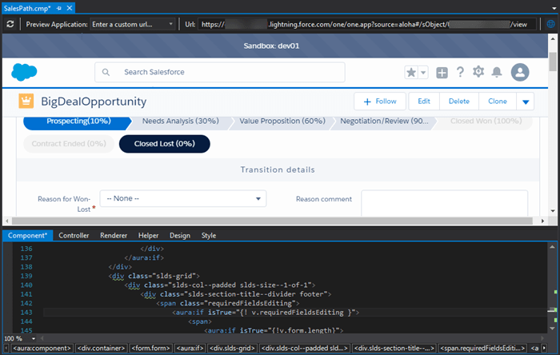This screenshot has height=355, width=560.
Task: Click the search magnifier icon
Action: pos(106,72)
